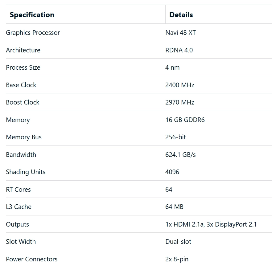Click the Shading Units label
272x266 pixels.
(x=26, y=172)
